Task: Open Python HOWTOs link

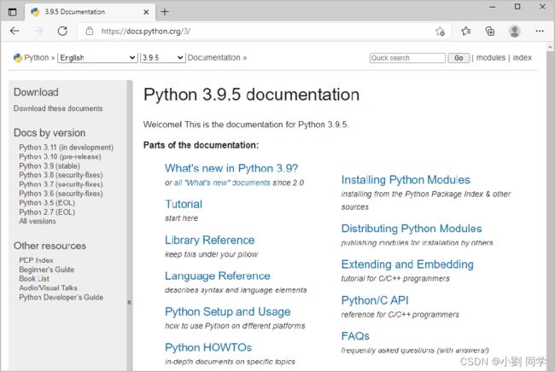Action: click(208, 347)
